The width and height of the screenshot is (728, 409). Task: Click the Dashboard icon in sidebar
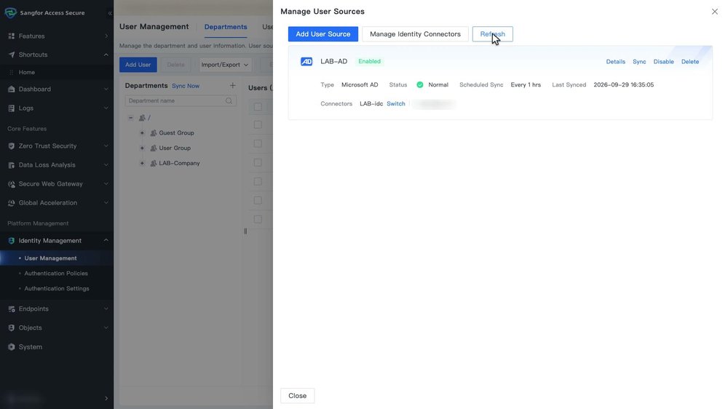pyautogui.click(x=11, y=89)
